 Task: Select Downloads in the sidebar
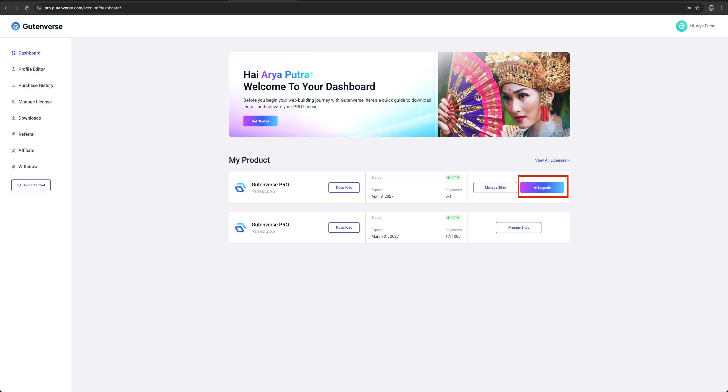(30, 118)
